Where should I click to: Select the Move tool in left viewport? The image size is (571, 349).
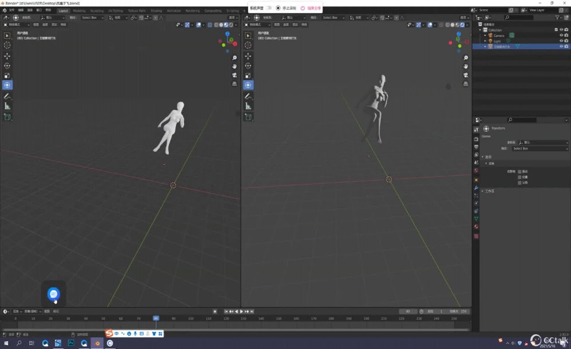click(7, 56)
